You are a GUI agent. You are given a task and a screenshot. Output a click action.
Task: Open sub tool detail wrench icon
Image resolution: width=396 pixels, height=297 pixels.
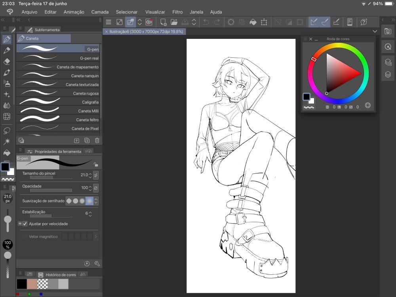click(x=97, y=264)
